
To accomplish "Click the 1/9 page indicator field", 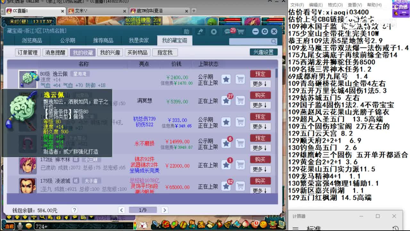I will pyautogui.click(x=143, y=210).
